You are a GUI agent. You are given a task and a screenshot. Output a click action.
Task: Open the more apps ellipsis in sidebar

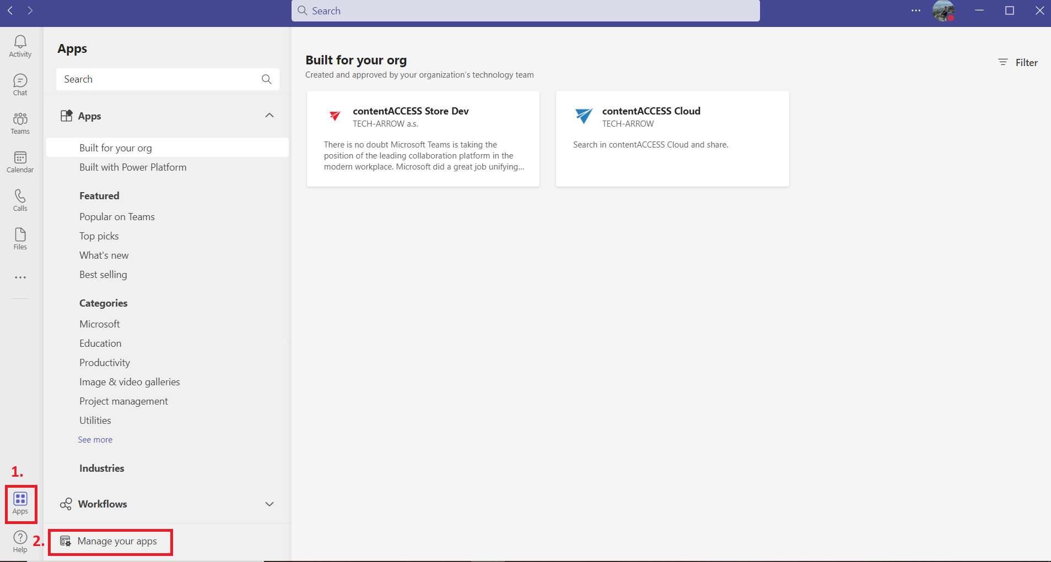(x=20, y=277)
